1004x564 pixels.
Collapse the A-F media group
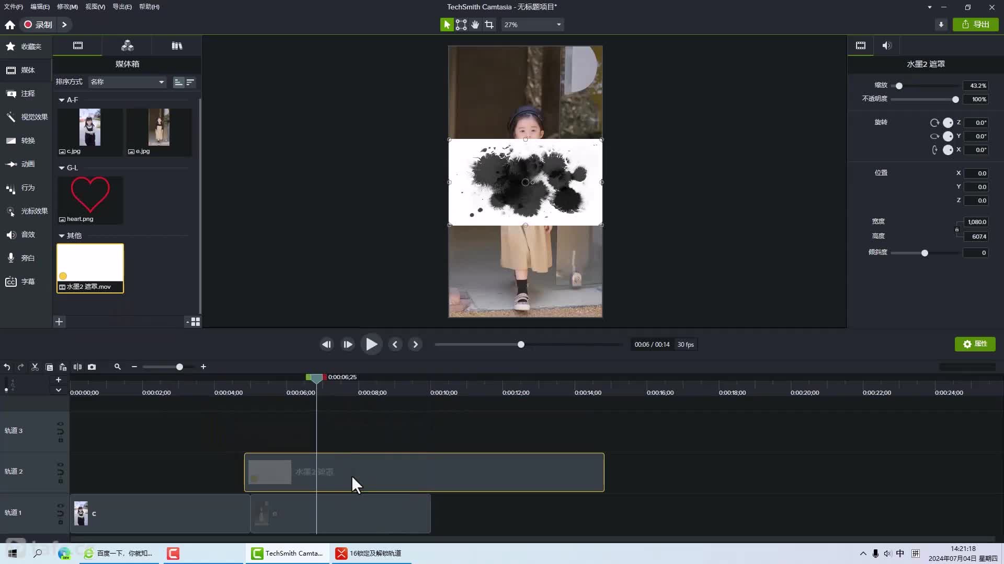point(62,100)
